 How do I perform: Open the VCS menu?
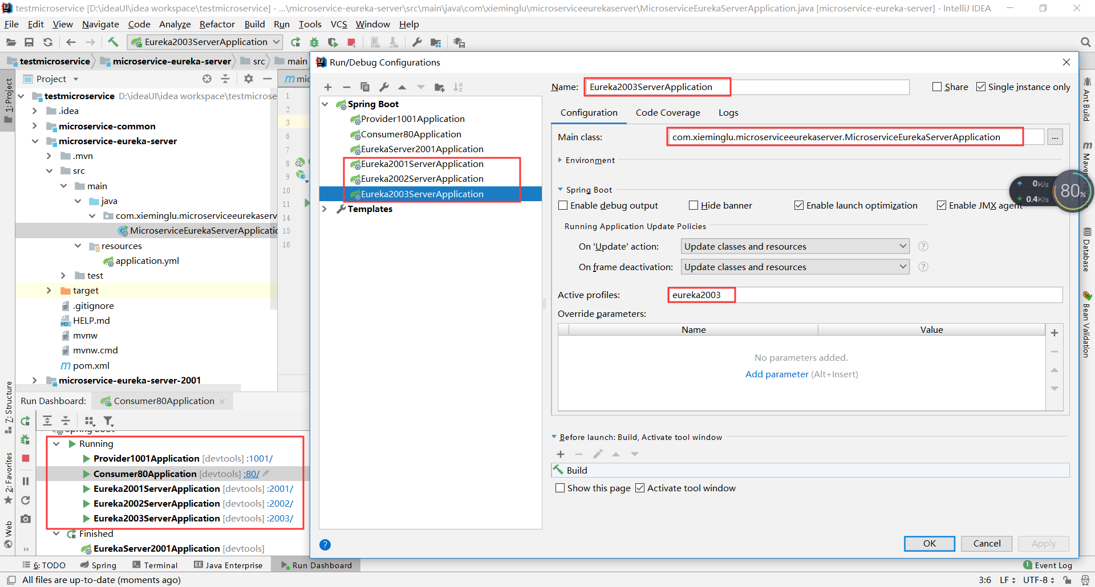(x=339, y=24)
